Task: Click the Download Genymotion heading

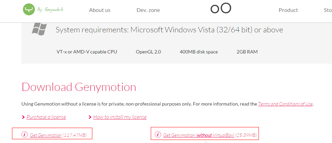Action: [79, 87]
